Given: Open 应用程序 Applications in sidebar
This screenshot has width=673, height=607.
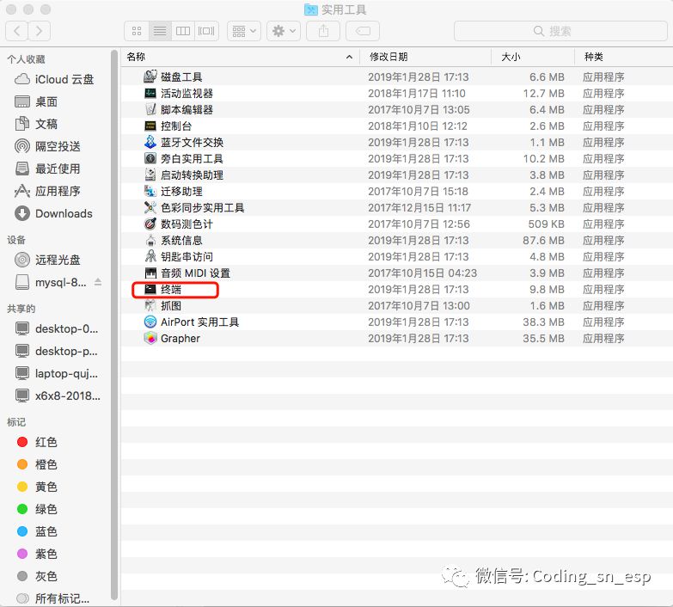Looking at the screenshot, I should click(47, 191).
